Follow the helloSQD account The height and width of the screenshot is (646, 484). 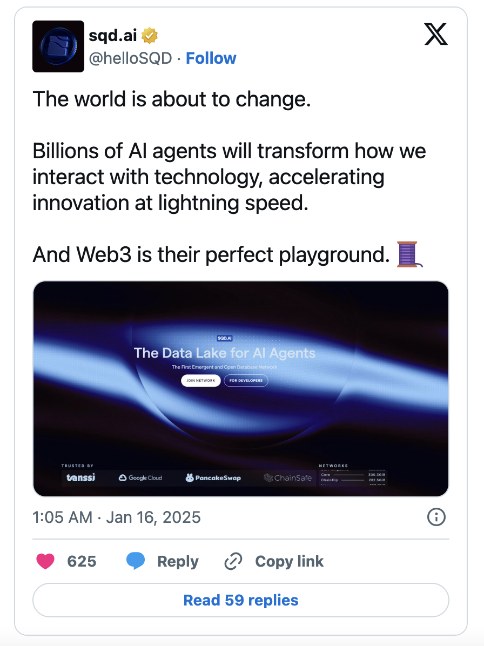211,58
